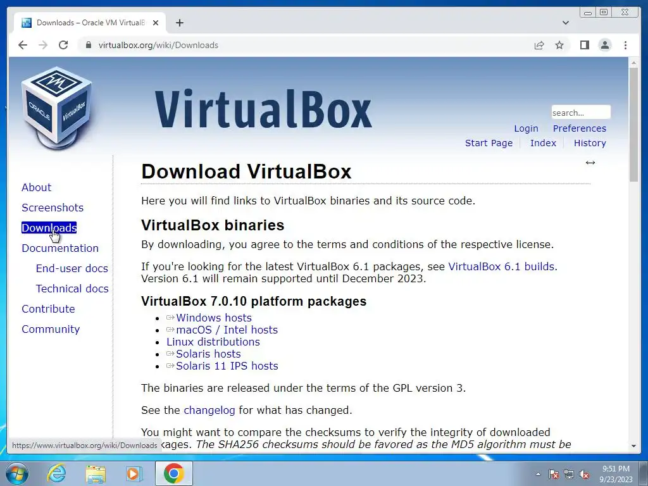Open Windows Explorer folder on taskbar
648x486 pixels.
pos(96,473)
